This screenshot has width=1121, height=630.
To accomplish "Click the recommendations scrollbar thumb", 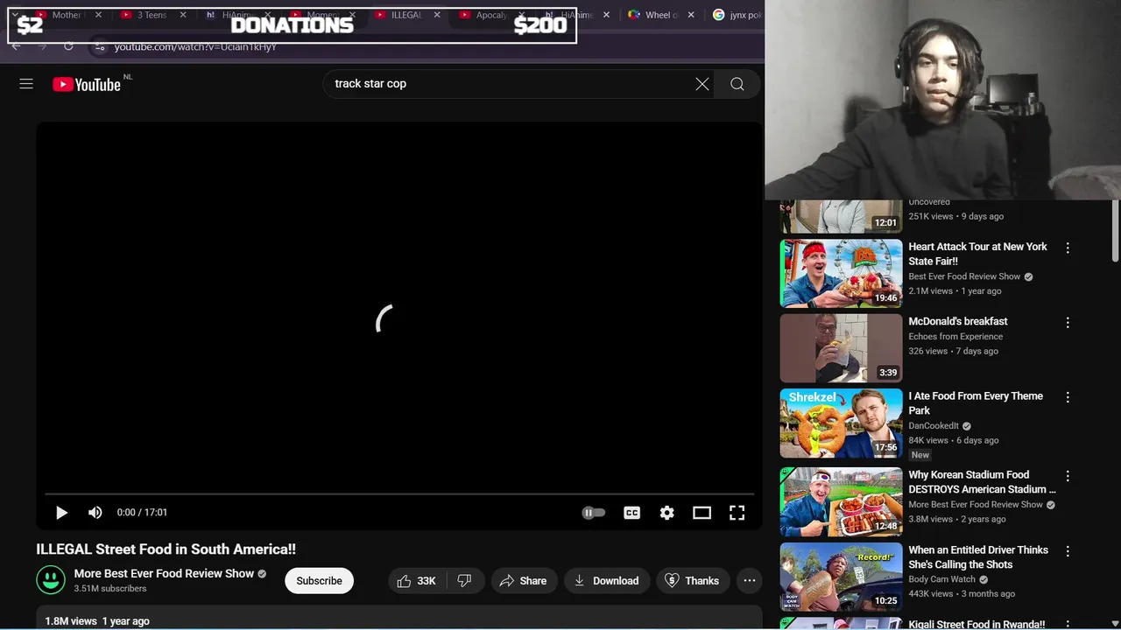I will [1115, 229].
